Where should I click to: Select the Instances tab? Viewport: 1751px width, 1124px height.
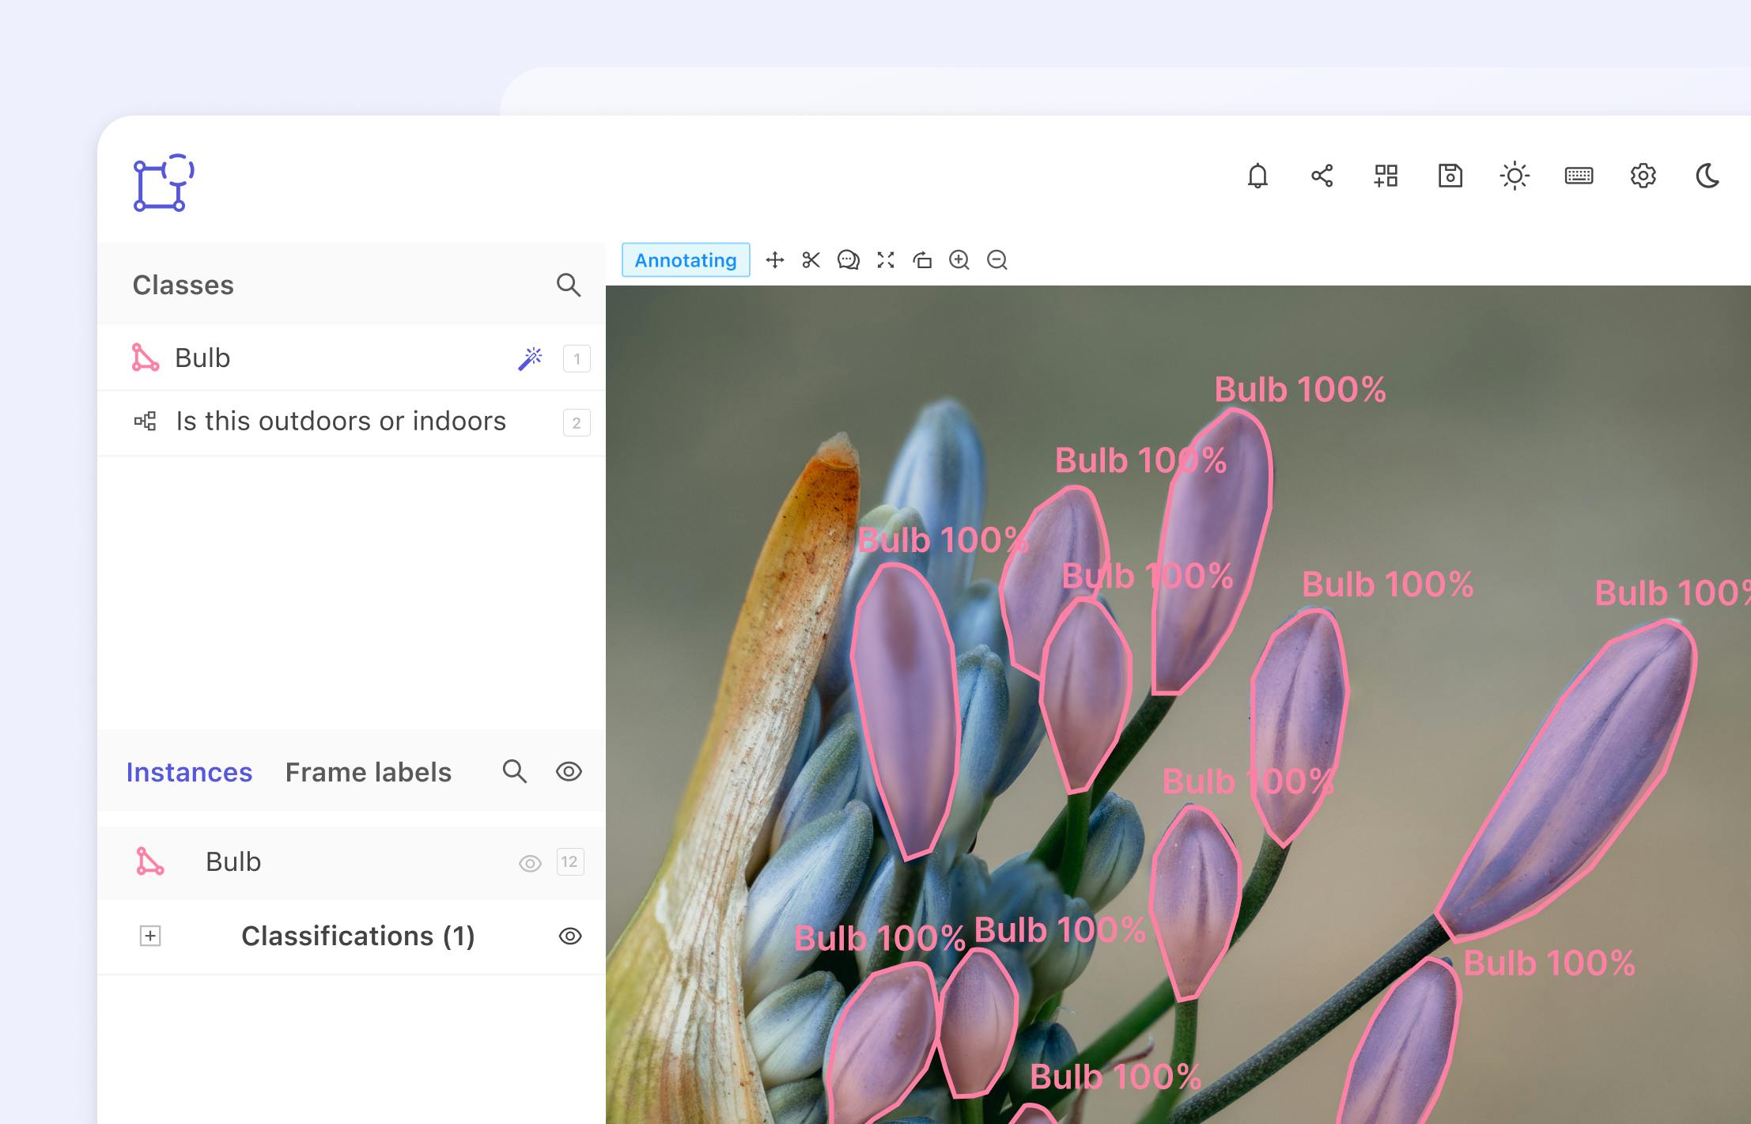point(190,772)
